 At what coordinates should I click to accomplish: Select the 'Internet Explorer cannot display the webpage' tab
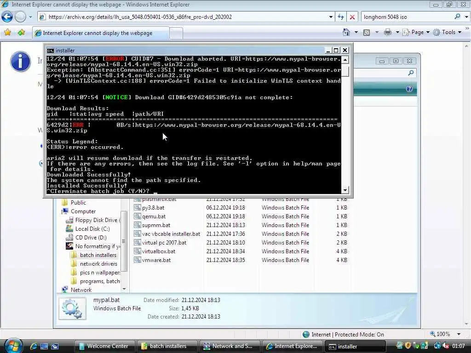101,33
